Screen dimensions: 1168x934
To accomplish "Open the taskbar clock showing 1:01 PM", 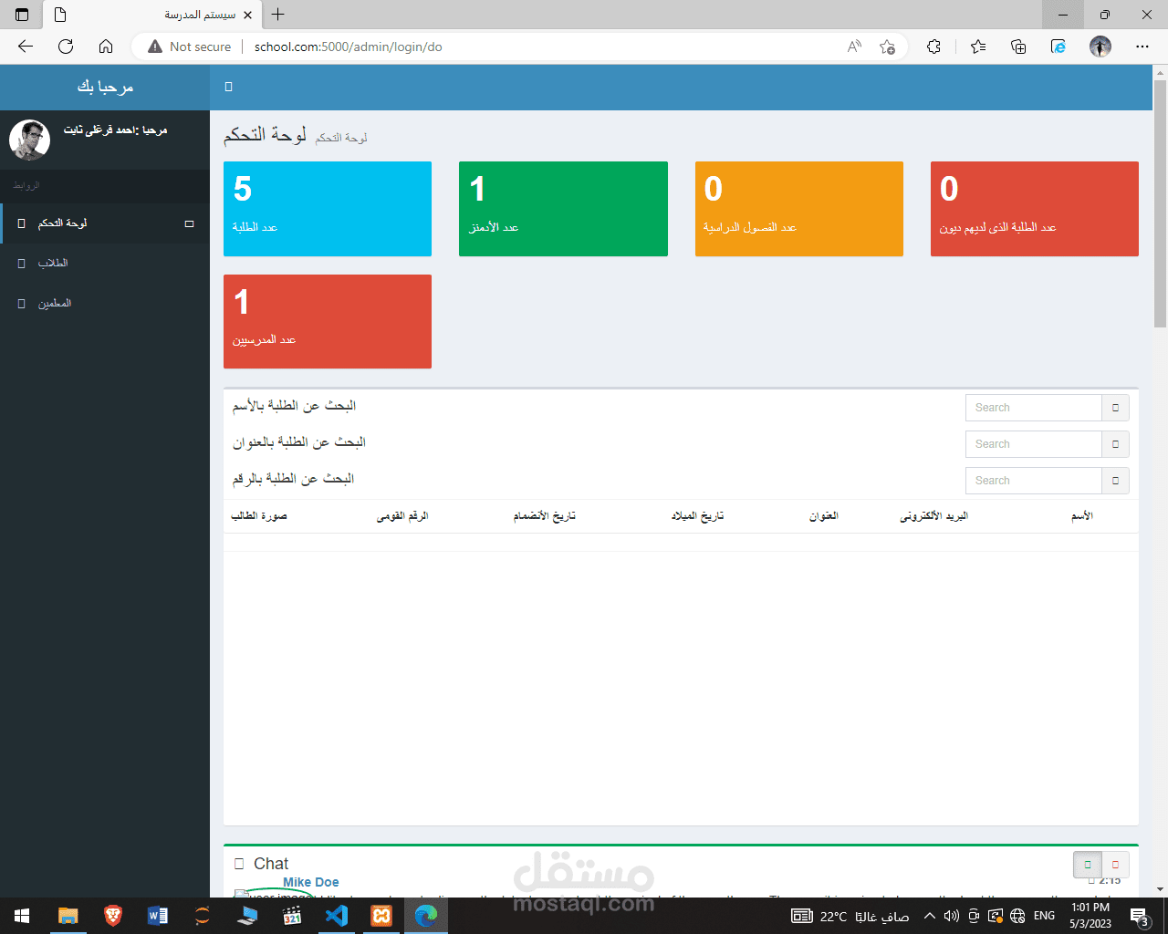I will tap(1090, 916).
